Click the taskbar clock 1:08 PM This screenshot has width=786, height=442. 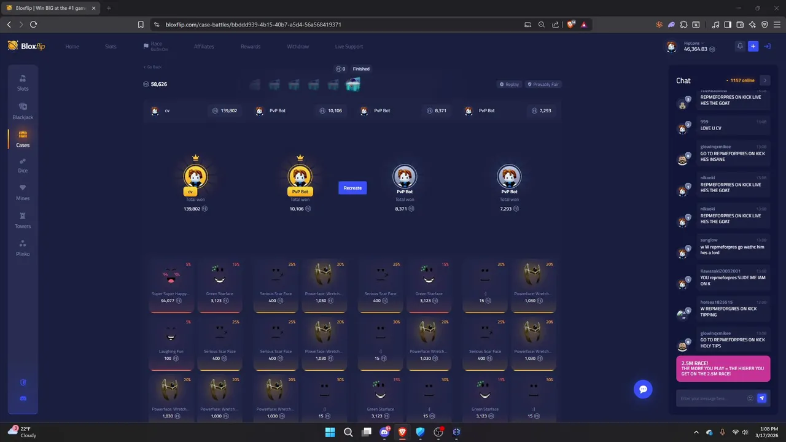(768, 432)
